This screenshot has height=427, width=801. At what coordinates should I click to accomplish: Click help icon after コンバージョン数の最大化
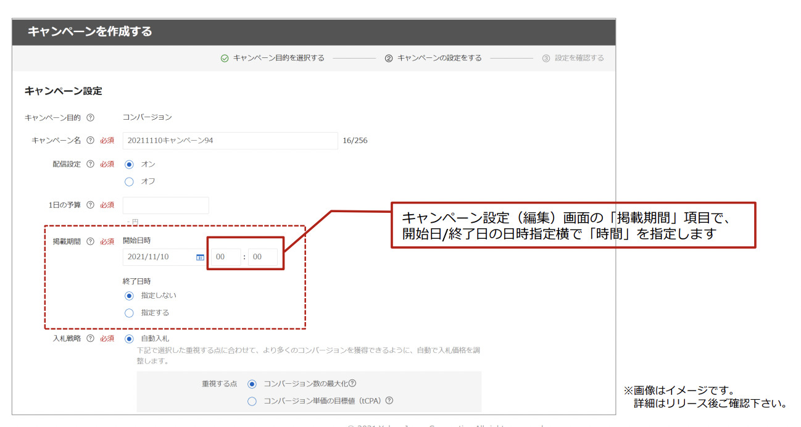click(x=352, y=384)
